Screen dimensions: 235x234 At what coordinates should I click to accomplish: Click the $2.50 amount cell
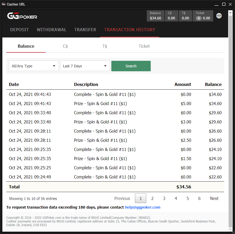[186, 140]
